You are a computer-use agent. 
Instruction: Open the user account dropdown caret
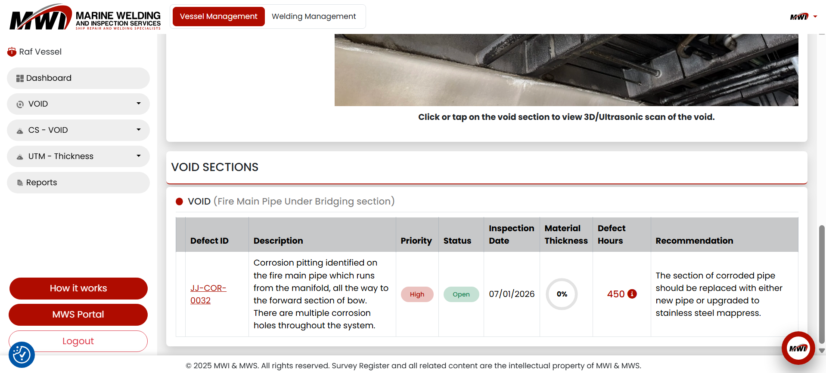pyautogui.click(x=815, y=17)
